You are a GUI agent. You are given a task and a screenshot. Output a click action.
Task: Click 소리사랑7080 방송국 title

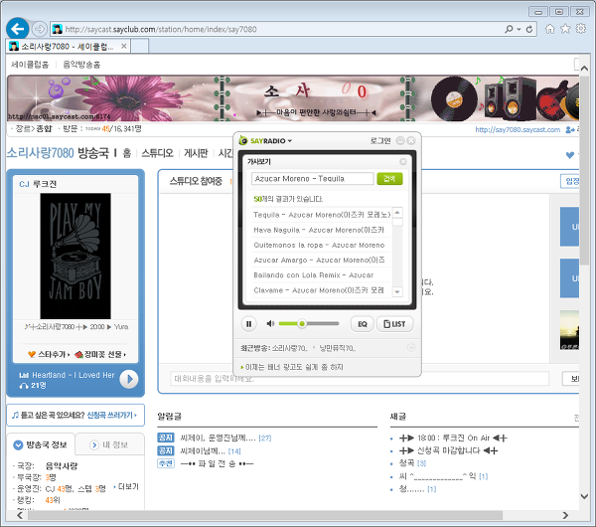pyautogui.click(x=58, y=153)
